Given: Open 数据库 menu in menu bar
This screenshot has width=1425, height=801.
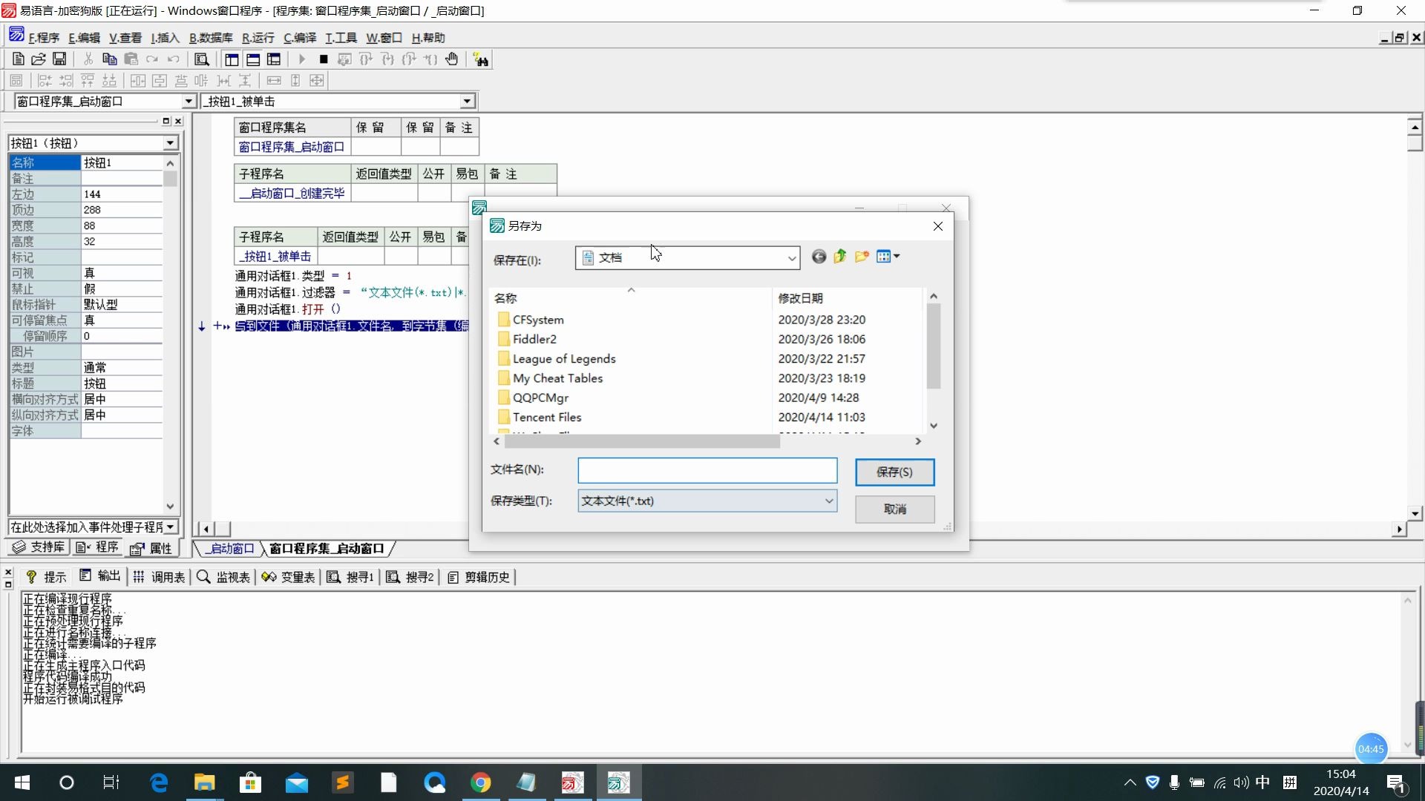Looking at the screenshot, I should (x=209, y=37).
